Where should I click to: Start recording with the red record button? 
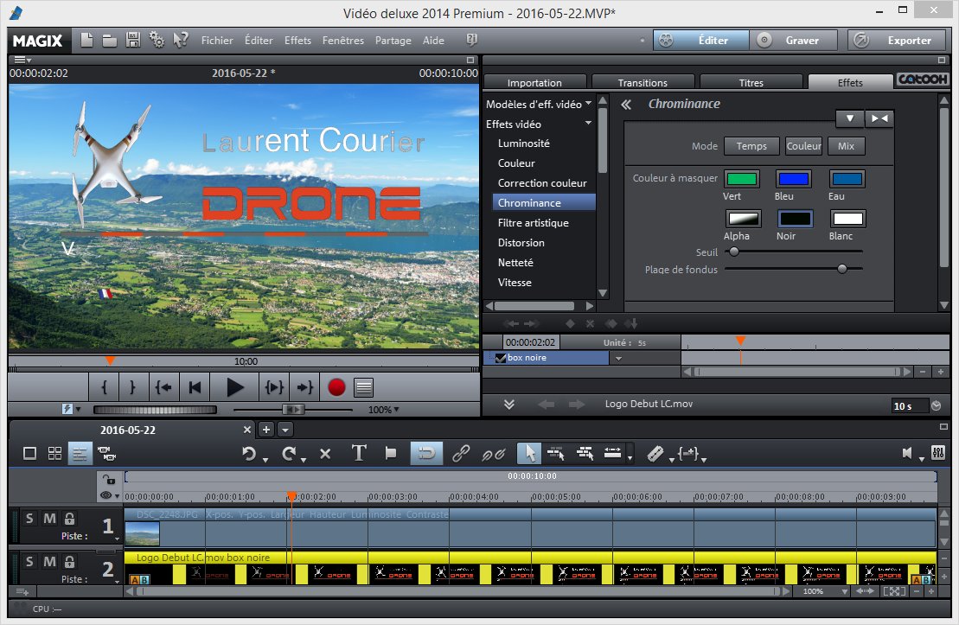[x=336, y=387]
